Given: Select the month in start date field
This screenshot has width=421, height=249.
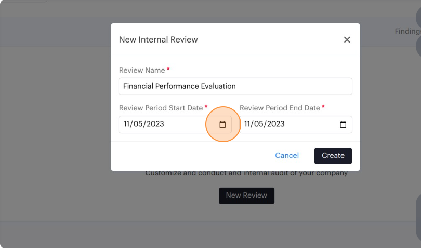Looking at the screenshot, I should pyautogui.click(x=128, y=125).
